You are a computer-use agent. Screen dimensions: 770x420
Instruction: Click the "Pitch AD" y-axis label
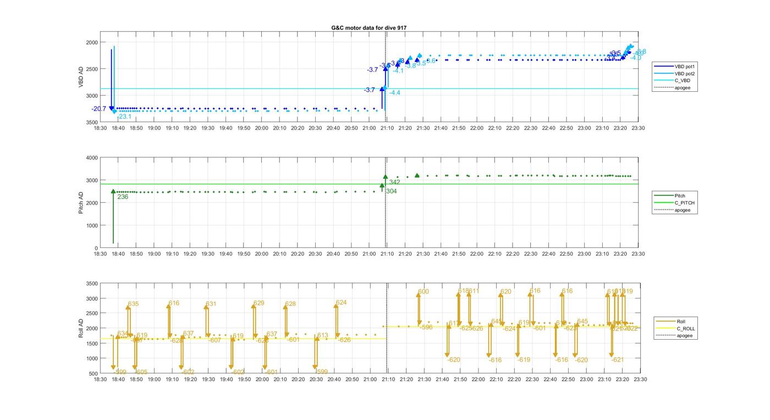coord(81,203)
